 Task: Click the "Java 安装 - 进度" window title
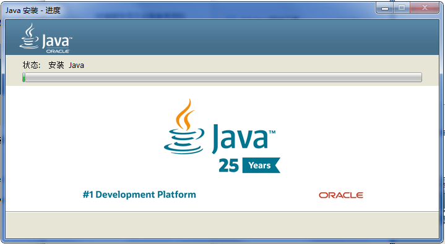point(33,11)
